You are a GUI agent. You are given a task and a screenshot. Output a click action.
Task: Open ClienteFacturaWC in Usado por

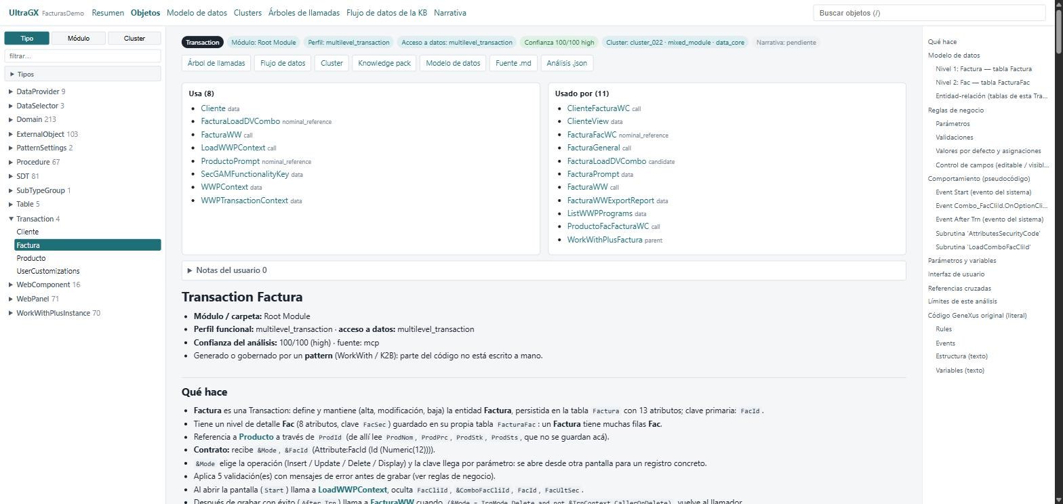click(x=599, y=108)
